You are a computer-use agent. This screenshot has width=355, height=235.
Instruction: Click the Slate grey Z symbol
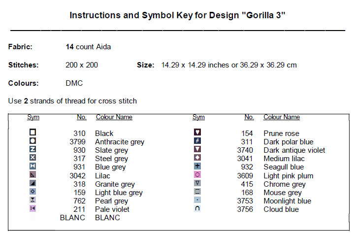[x=33, y=149]
